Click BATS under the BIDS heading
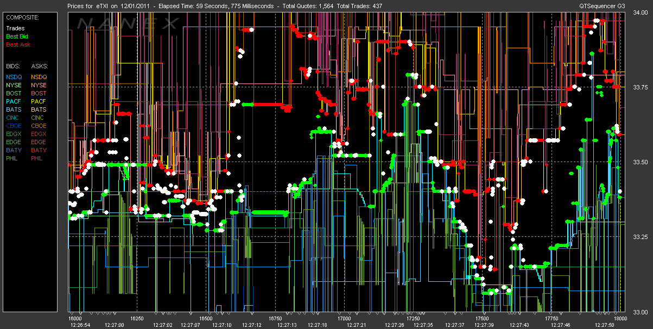This screenshot has height=329, width=653. 14,109
